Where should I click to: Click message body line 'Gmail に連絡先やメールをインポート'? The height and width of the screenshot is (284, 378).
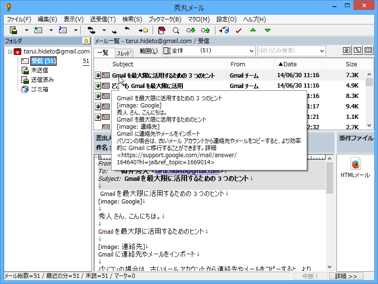pyautogui.click(x=147, y=254)
